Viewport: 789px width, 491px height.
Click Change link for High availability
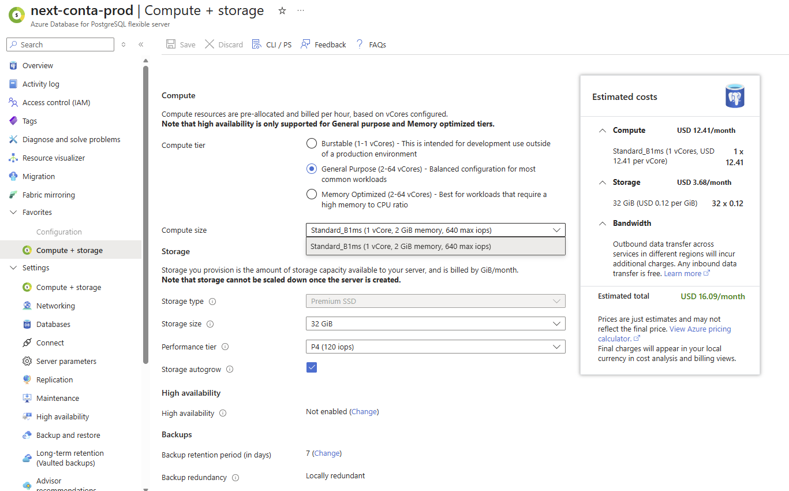364,412
